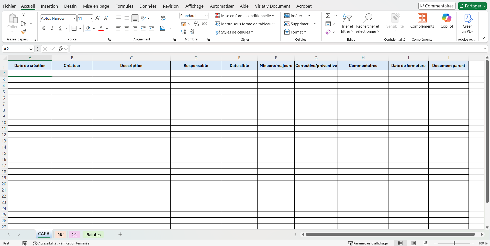
Task: Open the font name dropdown Aptos Narrow
Action: 75,18
